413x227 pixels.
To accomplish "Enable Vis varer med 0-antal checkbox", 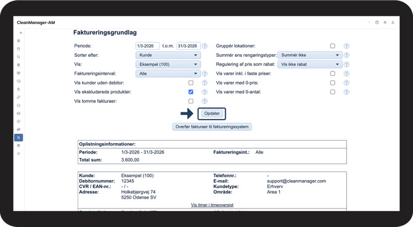I will click(333, 92).
